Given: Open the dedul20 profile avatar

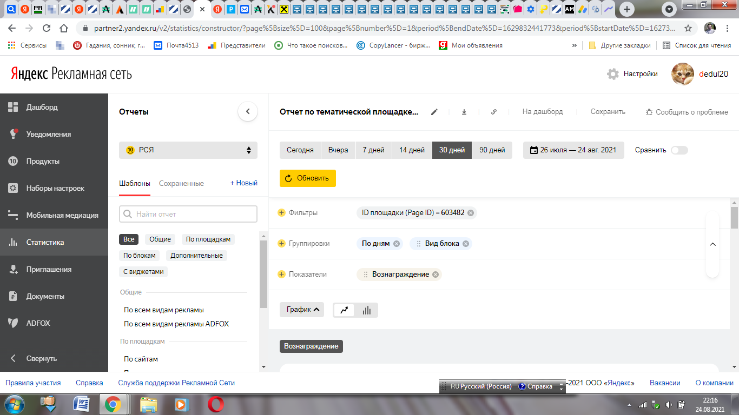Looking at the screenshot, I should (x=683, y=74).
